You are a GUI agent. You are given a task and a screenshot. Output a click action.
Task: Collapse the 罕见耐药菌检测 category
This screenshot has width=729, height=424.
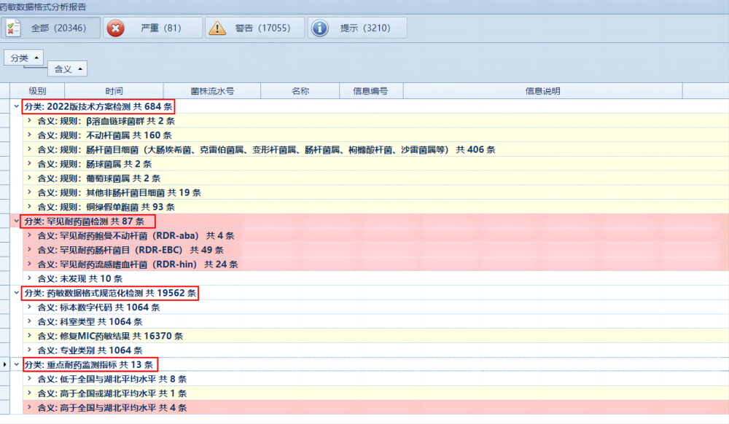coord(17,221)
